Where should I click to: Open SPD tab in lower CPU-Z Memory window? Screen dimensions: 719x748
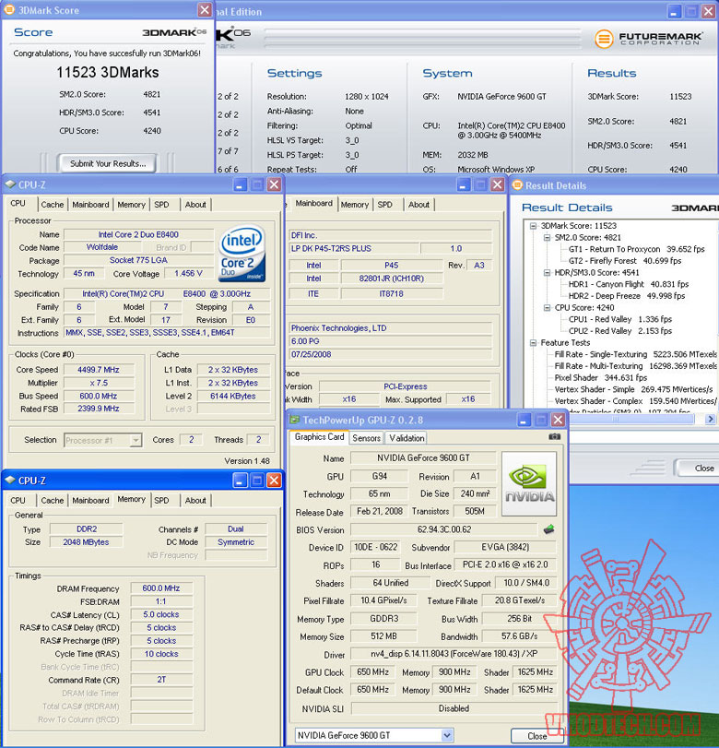click(x=161, y=501)
